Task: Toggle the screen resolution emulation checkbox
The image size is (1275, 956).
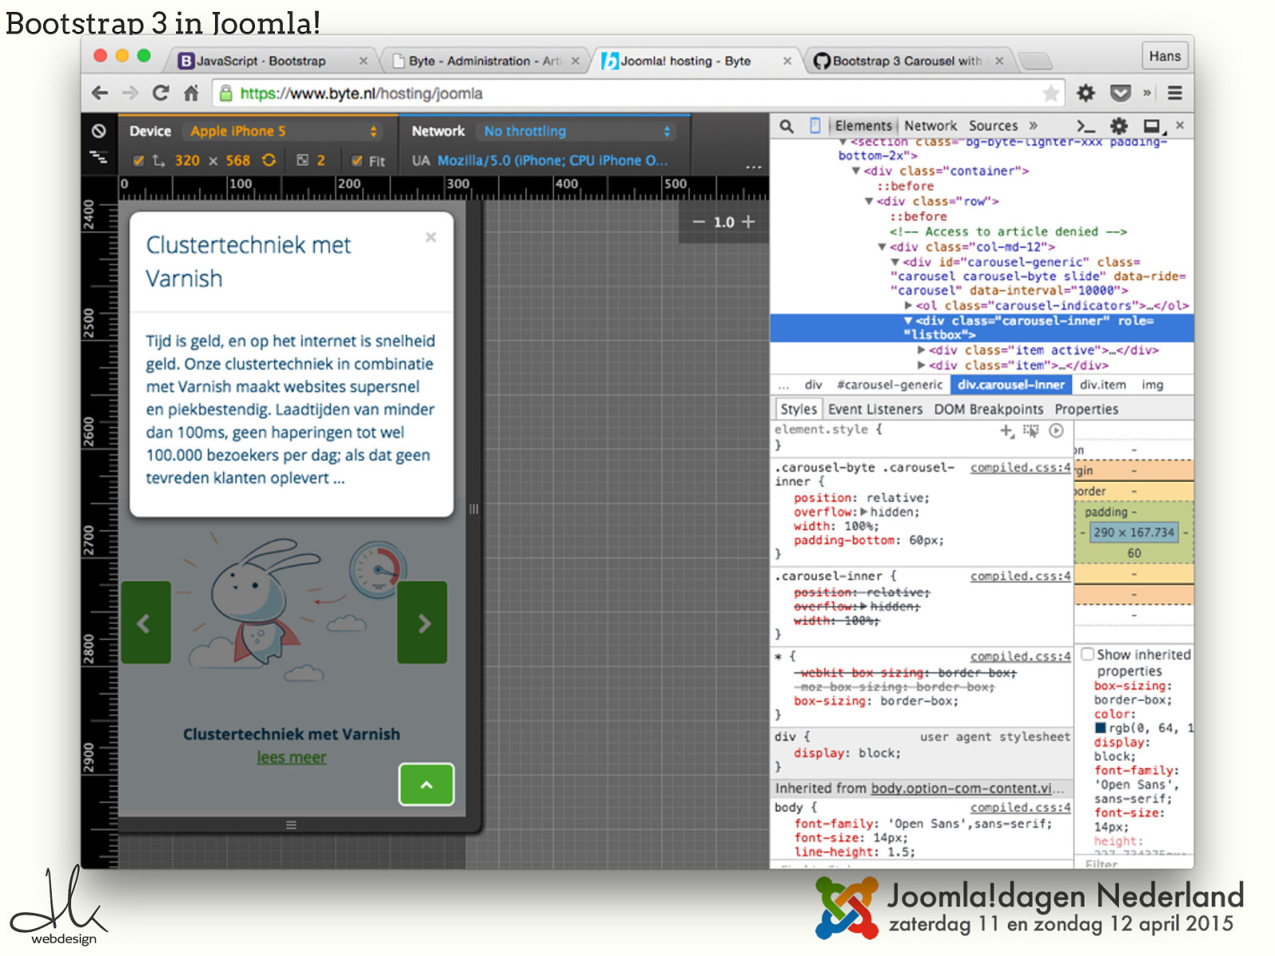Action: click(139, 160)
